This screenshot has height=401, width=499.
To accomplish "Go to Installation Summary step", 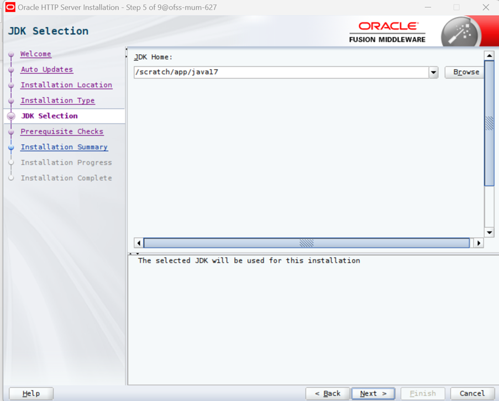I will click(x=64, y=147).
